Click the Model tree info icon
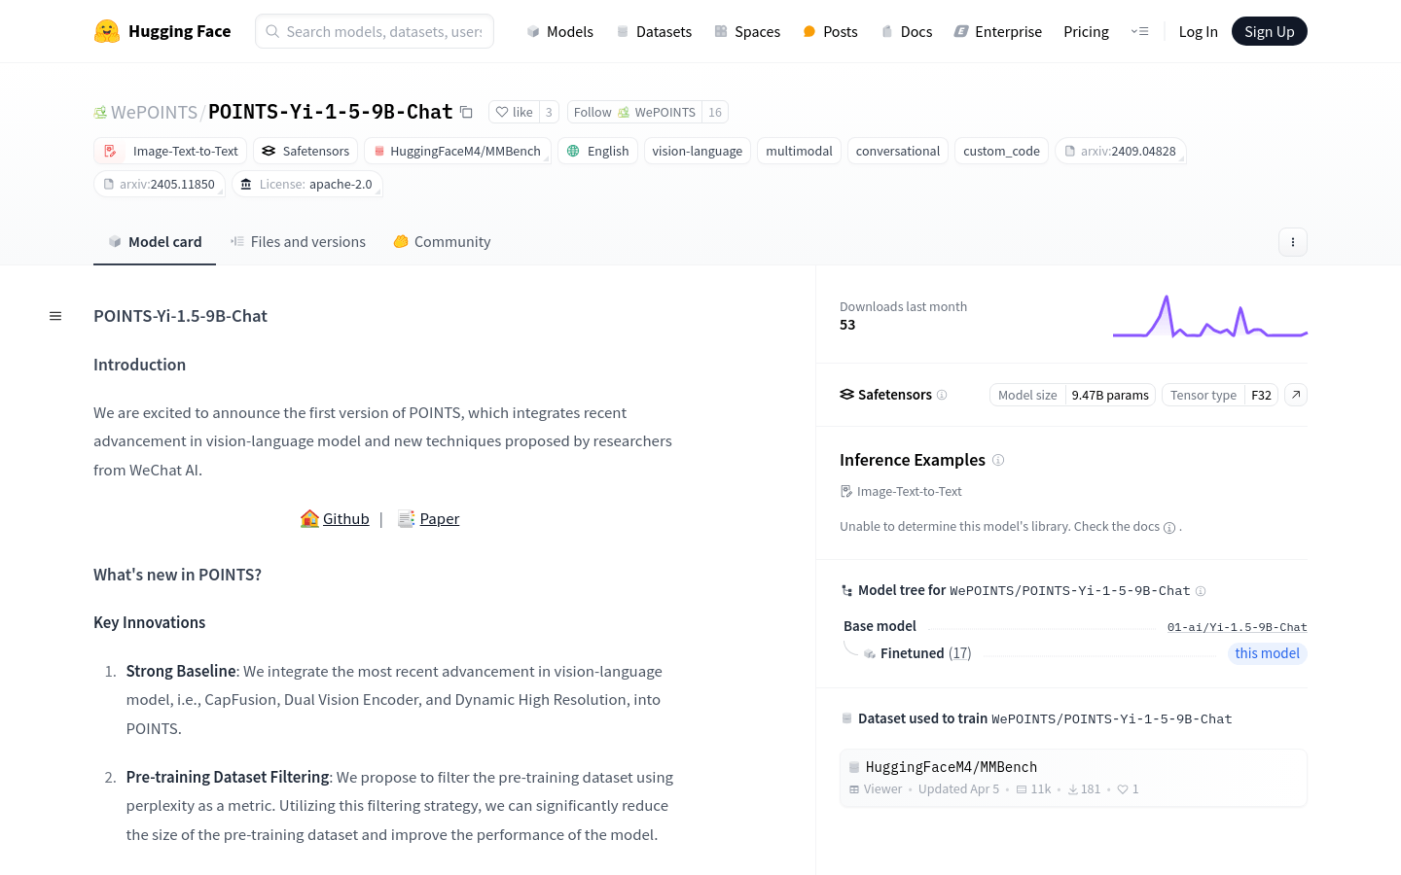 1201,591
